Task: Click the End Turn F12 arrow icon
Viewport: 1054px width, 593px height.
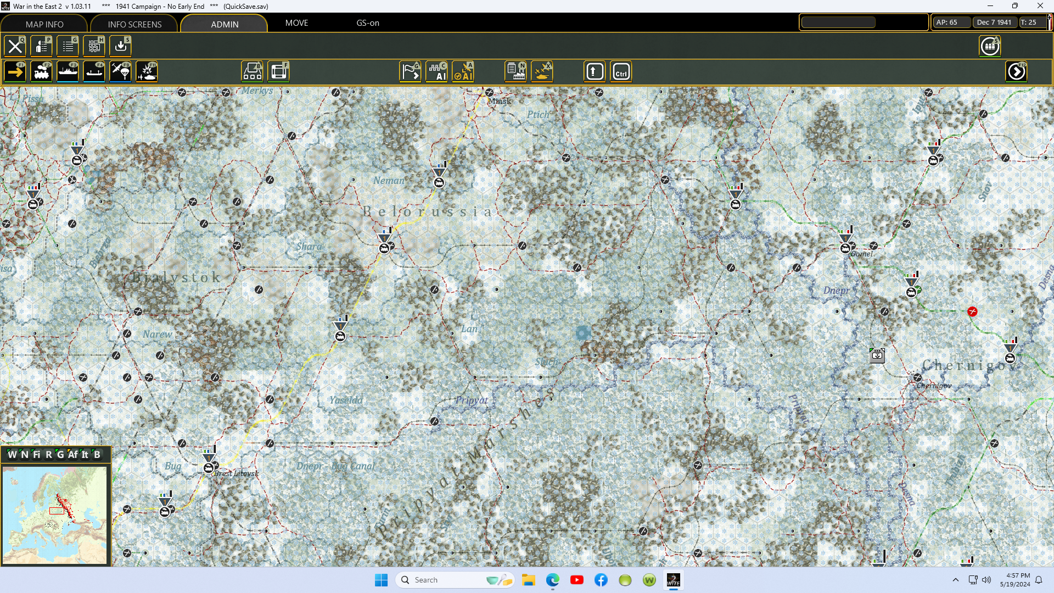Action: point(1017,72)
